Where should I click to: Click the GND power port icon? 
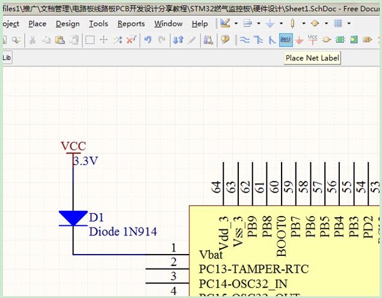pos(299,40)
